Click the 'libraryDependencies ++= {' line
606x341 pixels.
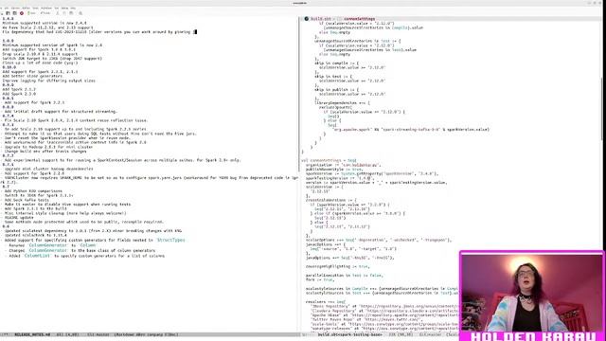point(342,103)
